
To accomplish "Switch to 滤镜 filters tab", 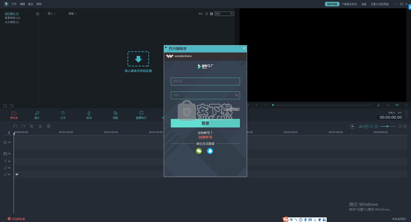I will pos(115,115).
